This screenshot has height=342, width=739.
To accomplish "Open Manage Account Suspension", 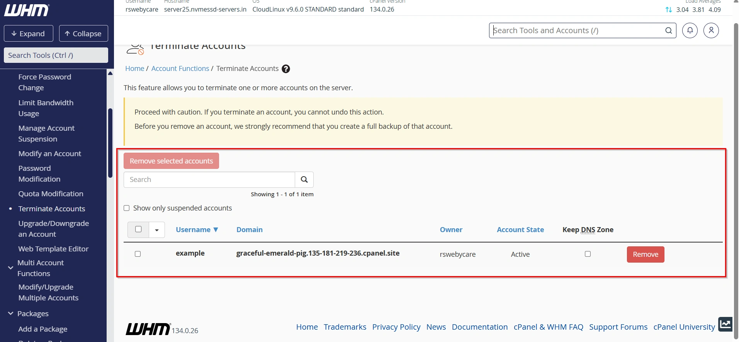I will [46, 133].
